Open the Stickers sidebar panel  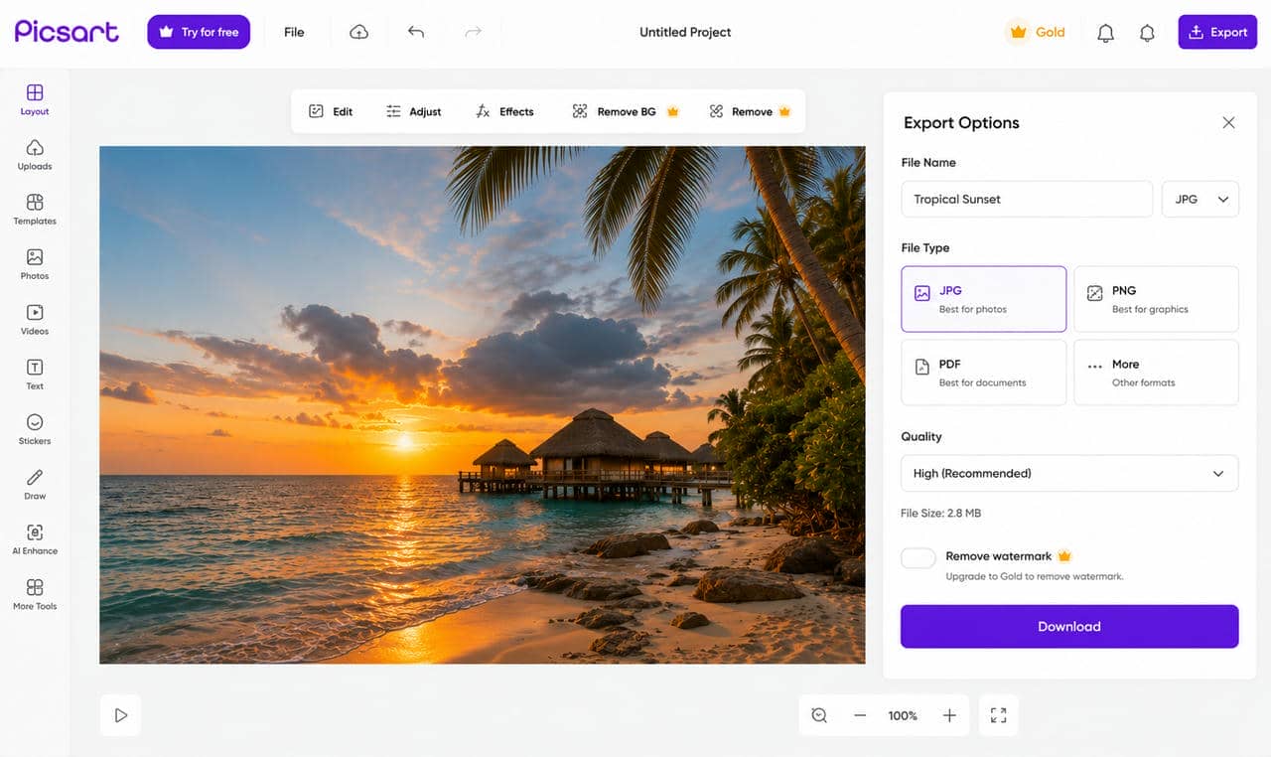pyautogui.click(x=35, y=429)
